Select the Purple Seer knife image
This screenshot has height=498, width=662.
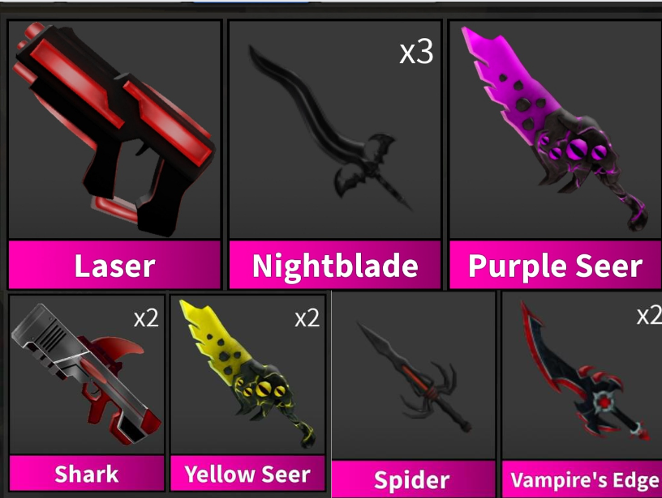pos(555,129)
